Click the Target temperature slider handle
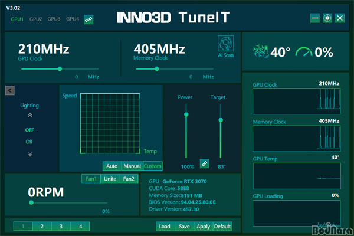Screen dimensions: 354x236 (221, 120)
